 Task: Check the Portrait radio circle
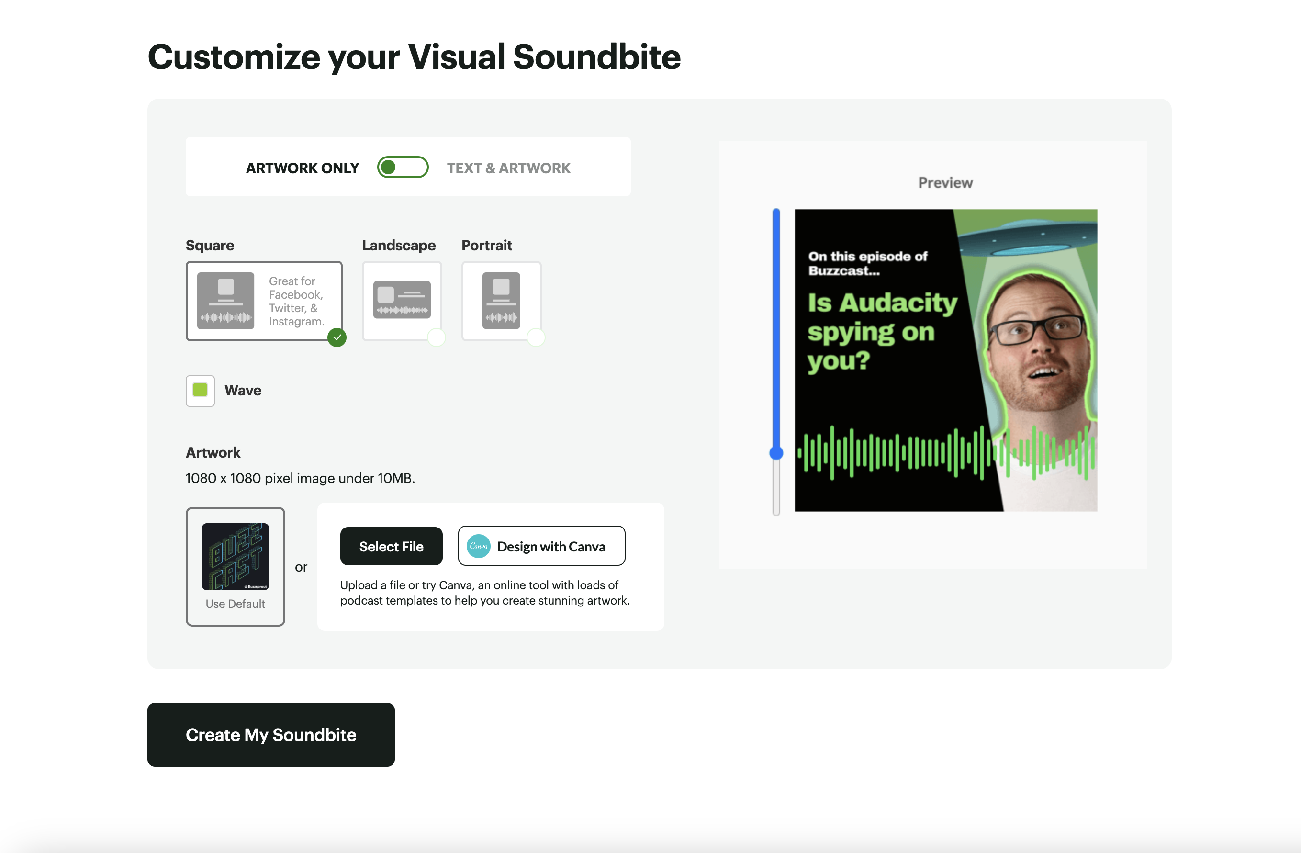(536, 337)
